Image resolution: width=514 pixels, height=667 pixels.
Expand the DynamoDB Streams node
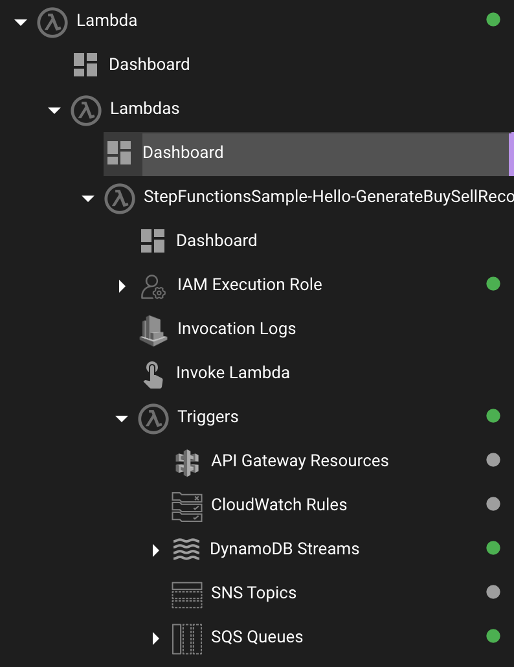coord(155,550)
